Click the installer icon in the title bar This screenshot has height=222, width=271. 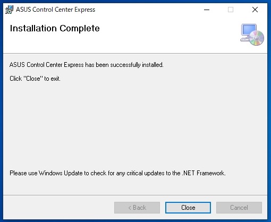tap(9, 10)
